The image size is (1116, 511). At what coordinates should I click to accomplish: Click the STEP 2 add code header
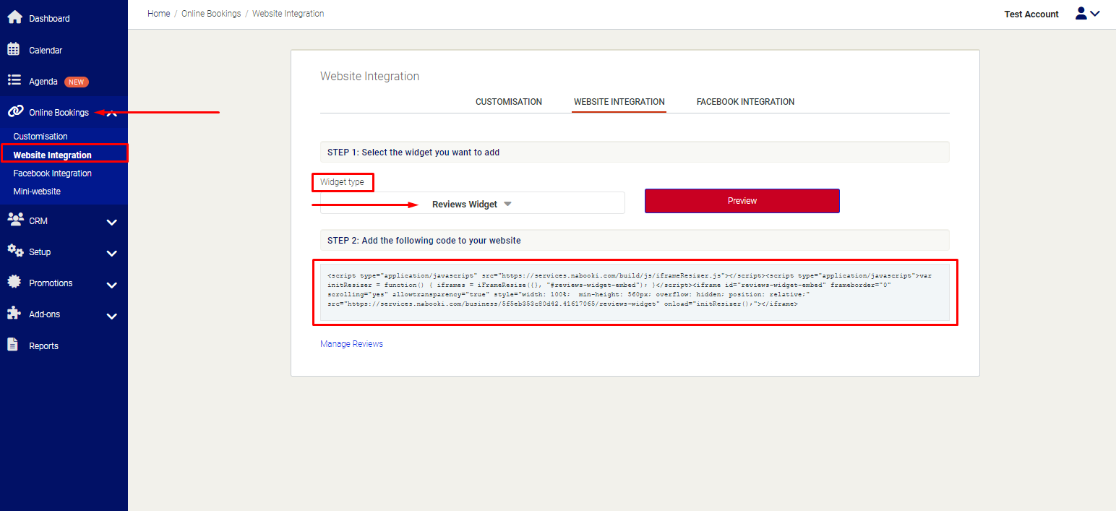click(x=635, y=240)
